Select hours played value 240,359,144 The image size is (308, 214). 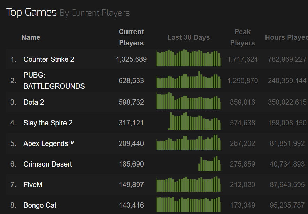click(x=287, y=81)
